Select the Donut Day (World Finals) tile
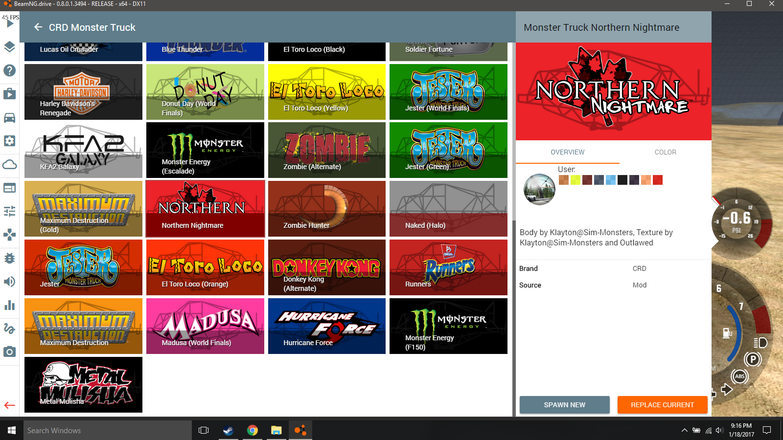 click(x=205, y=91)
